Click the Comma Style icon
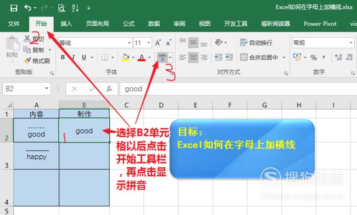The height and width of the screenshot is (215, 357). tap(323, 58)
